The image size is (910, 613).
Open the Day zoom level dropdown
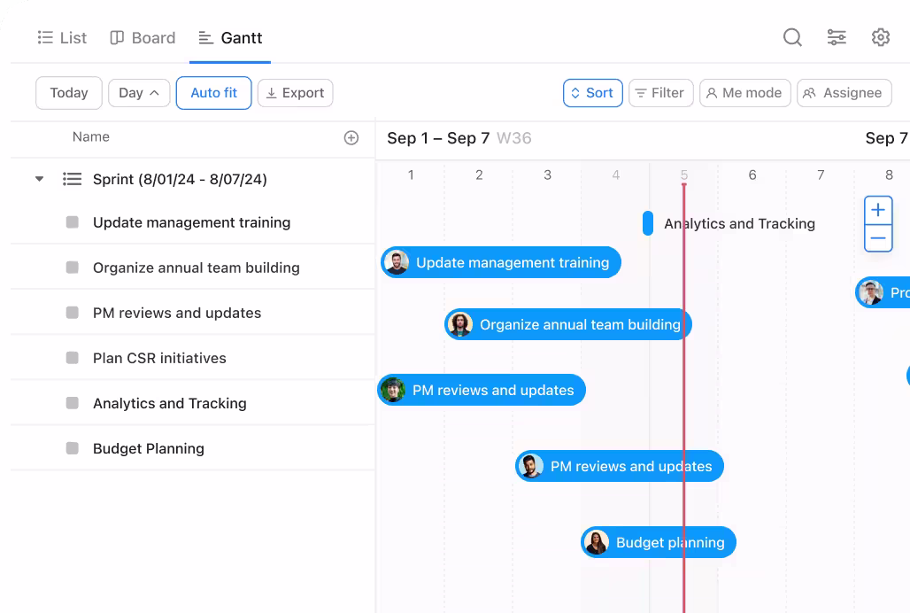[x=139, y=93]
